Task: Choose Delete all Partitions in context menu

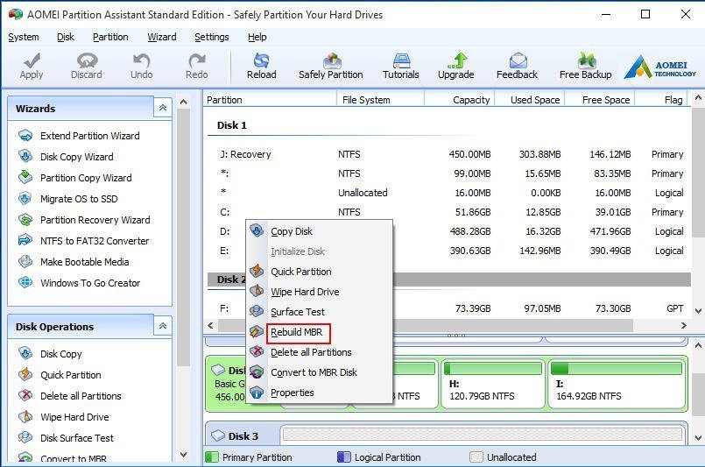Action: pos(320,352)
